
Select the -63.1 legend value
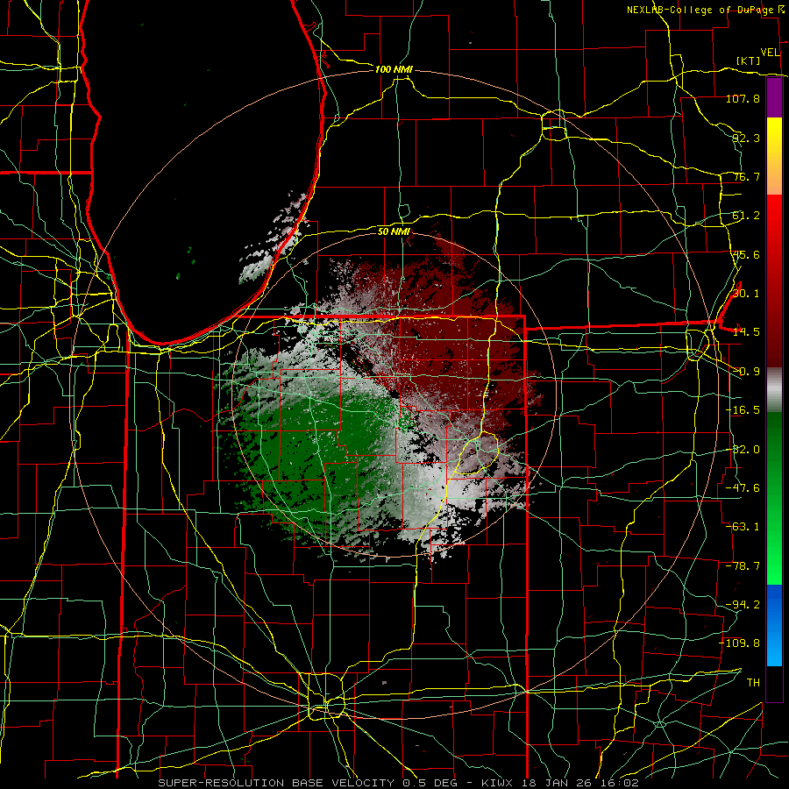(x=743, y=527)
